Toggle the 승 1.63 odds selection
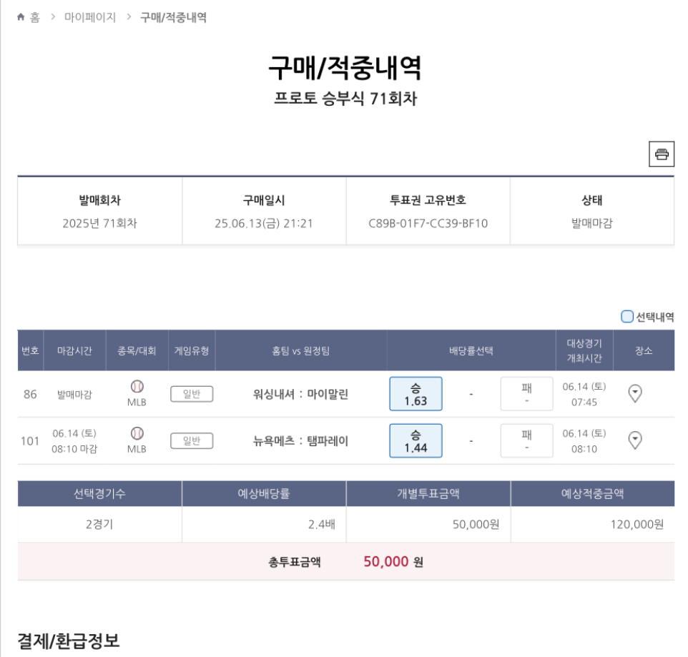This screenshot has width=688, height=657. [416, 394]
